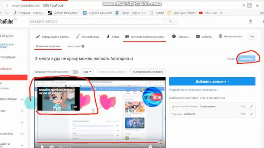The height and width of the screenshot is (148, 264).
Task: Open the Субтитры tab
Action: point(205,37)
